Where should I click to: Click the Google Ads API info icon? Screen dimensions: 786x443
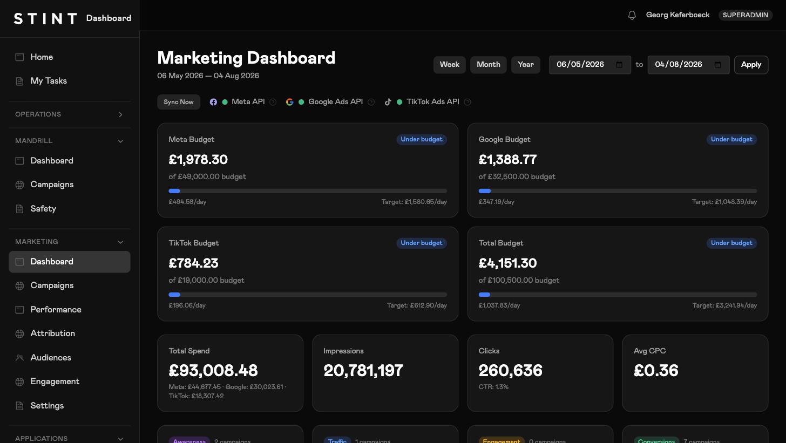click(x=371, y=102)
